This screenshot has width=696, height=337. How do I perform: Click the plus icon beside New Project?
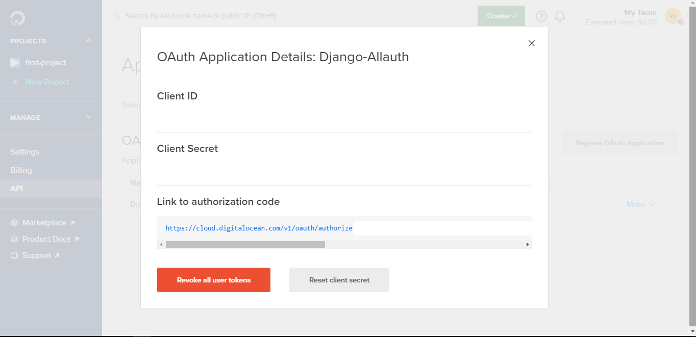coord(15,82)
